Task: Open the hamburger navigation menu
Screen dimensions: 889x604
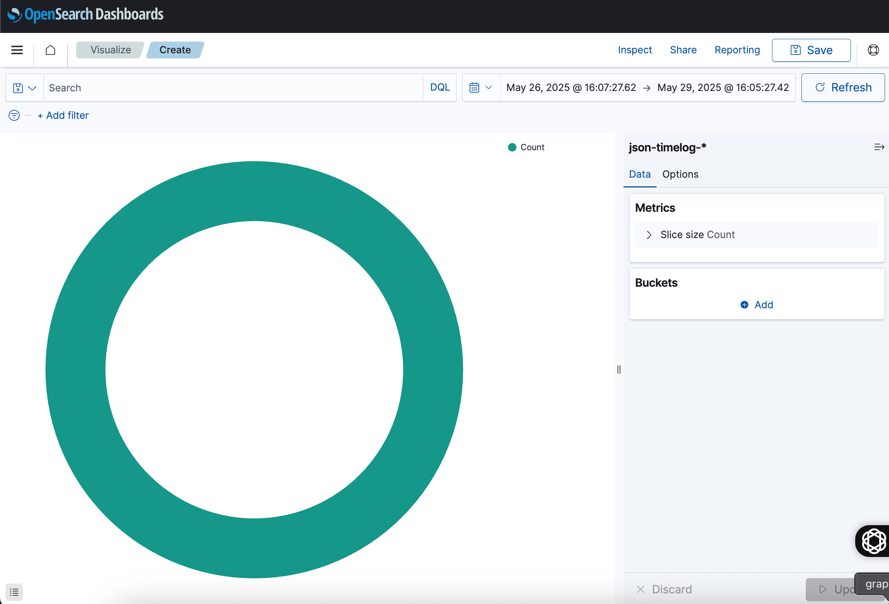Action: pyautogui.click(x=17, y=50)
